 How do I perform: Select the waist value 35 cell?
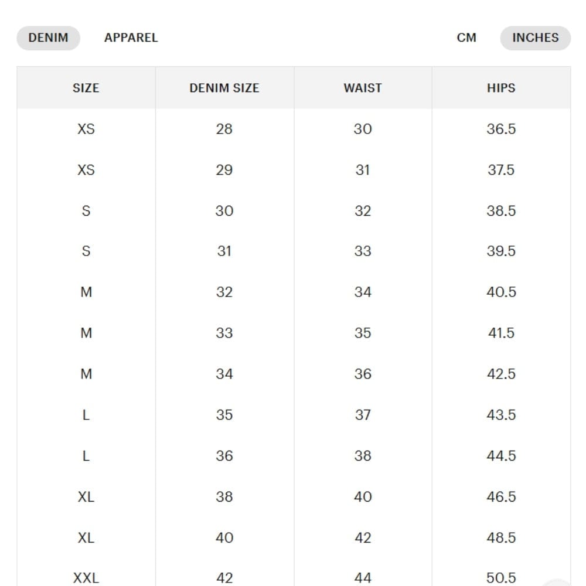(362, 333)
